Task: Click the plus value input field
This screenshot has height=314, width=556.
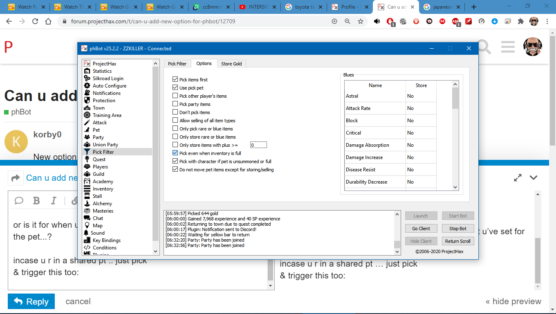Action: pyautogui.click(x=258, y=145)
